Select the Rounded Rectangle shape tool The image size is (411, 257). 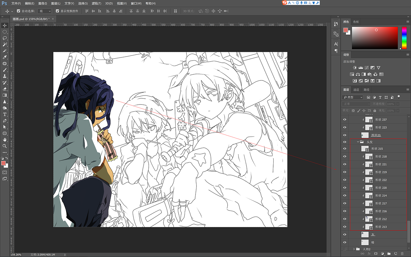coord(5,133)
